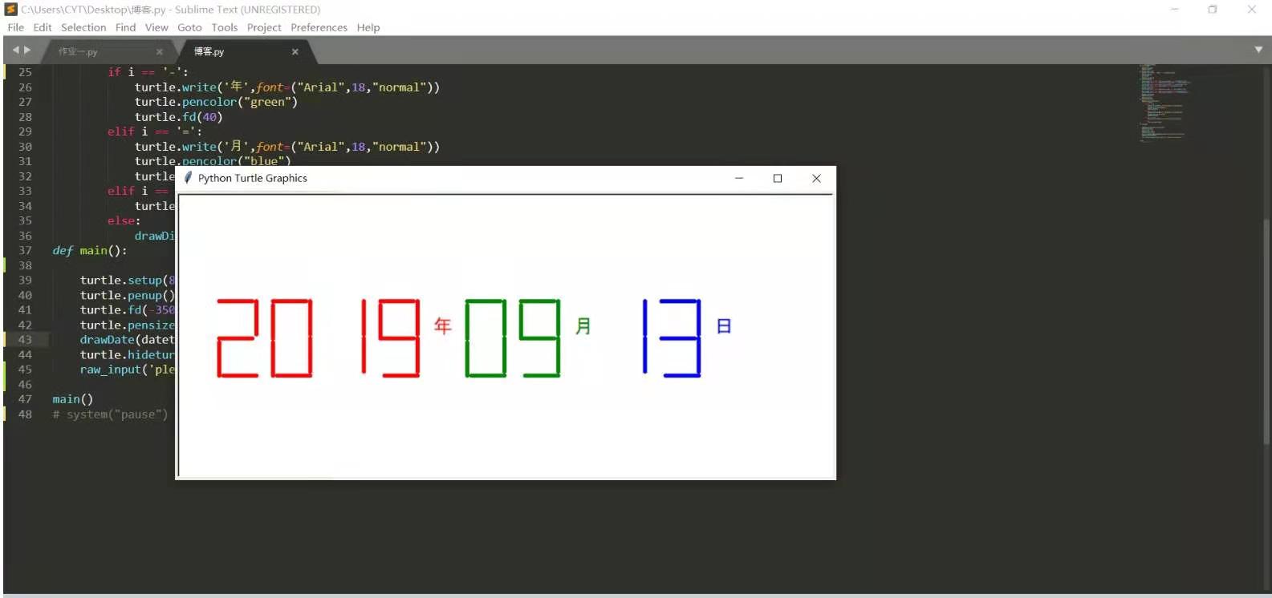Viewport: 1272px width, 598px height.
Task: Open the File menu
Action: click(x=16, y=27)
